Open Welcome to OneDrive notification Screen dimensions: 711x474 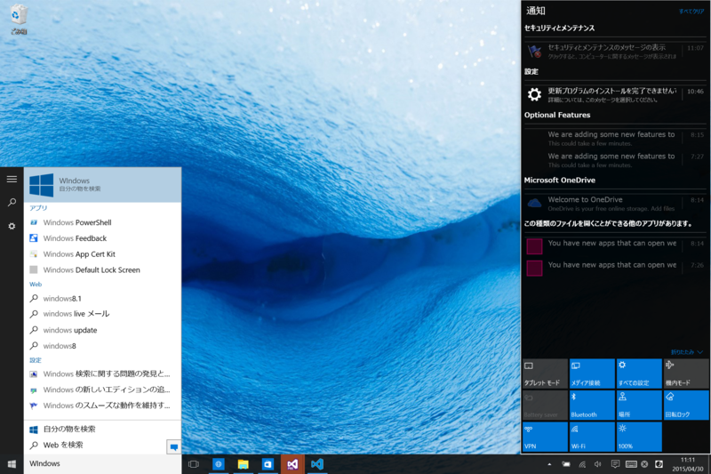(615, 204)
